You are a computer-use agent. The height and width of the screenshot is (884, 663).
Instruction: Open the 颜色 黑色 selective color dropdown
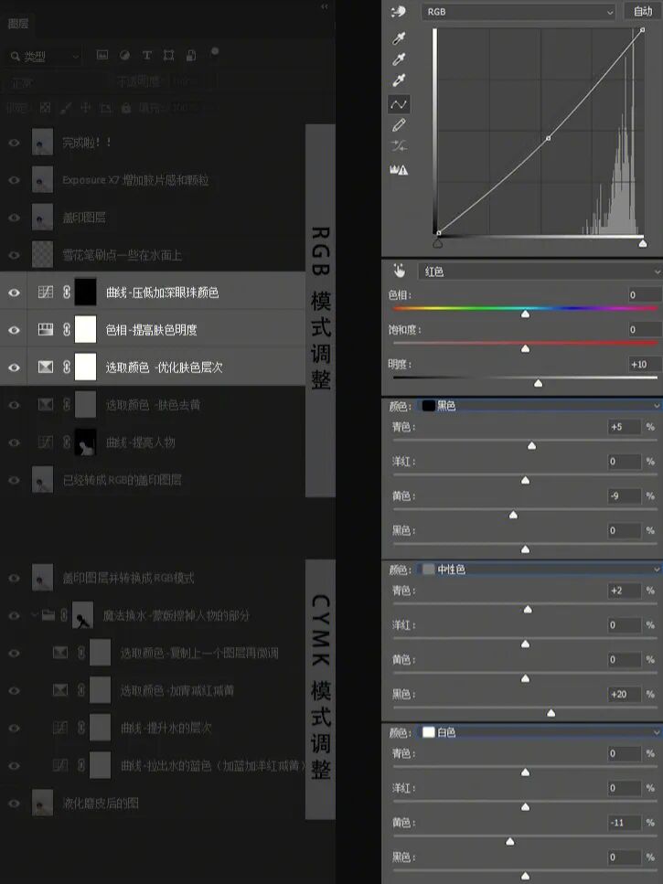pos(540,405)
